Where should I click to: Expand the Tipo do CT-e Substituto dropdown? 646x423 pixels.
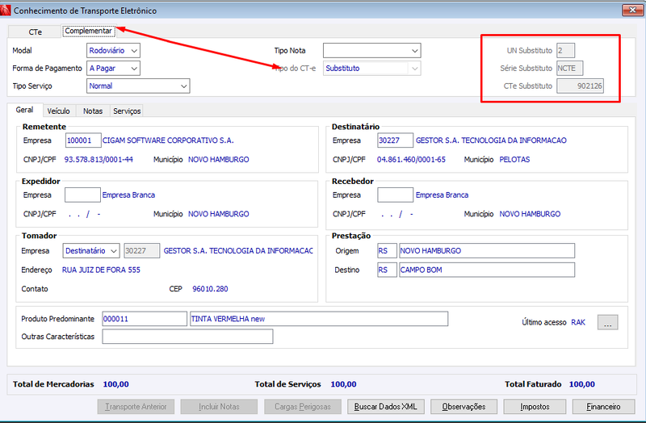(x=371, y=69)
